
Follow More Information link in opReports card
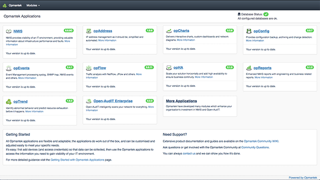263,78
